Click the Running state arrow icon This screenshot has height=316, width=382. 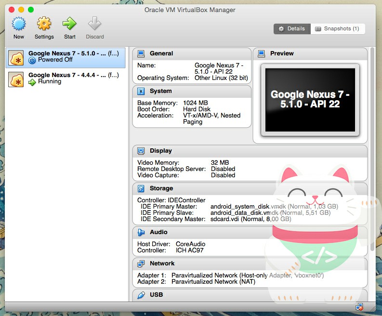point(32,82)
